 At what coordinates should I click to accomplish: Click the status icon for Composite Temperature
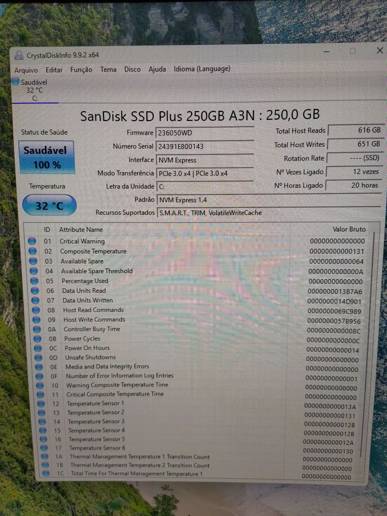pos(33,251)
